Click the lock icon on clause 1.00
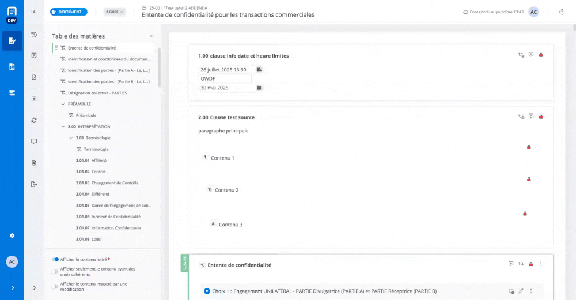The height and width of the screenshot is (300, 576). [541, 55]
